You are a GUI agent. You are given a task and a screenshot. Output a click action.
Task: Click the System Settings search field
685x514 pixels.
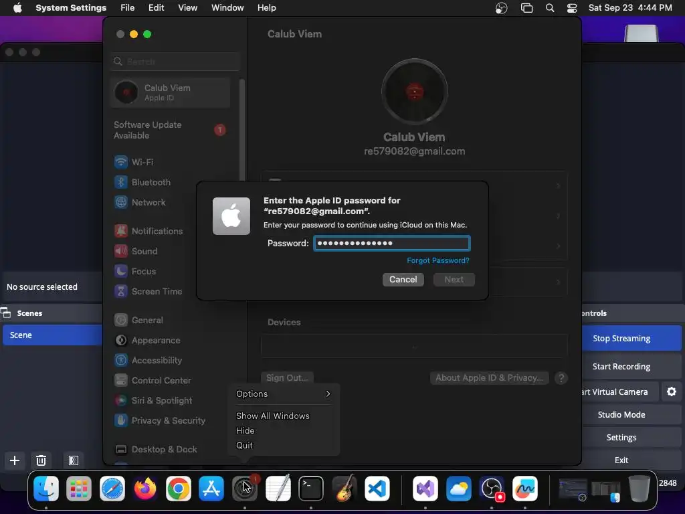(175, 62)
